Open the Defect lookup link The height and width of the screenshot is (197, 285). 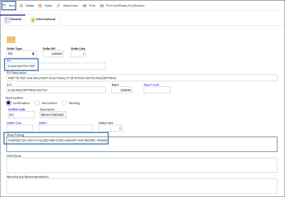(43, 123)
